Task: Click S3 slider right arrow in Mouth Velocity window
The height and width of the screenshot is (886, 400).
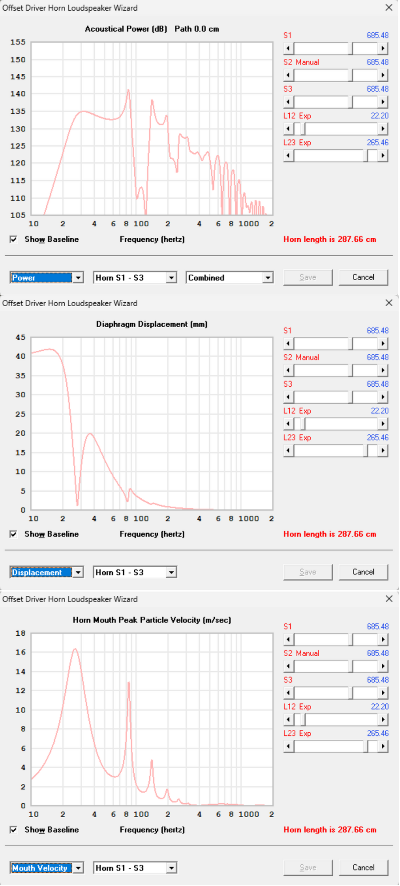Action: tap(383, 693)
